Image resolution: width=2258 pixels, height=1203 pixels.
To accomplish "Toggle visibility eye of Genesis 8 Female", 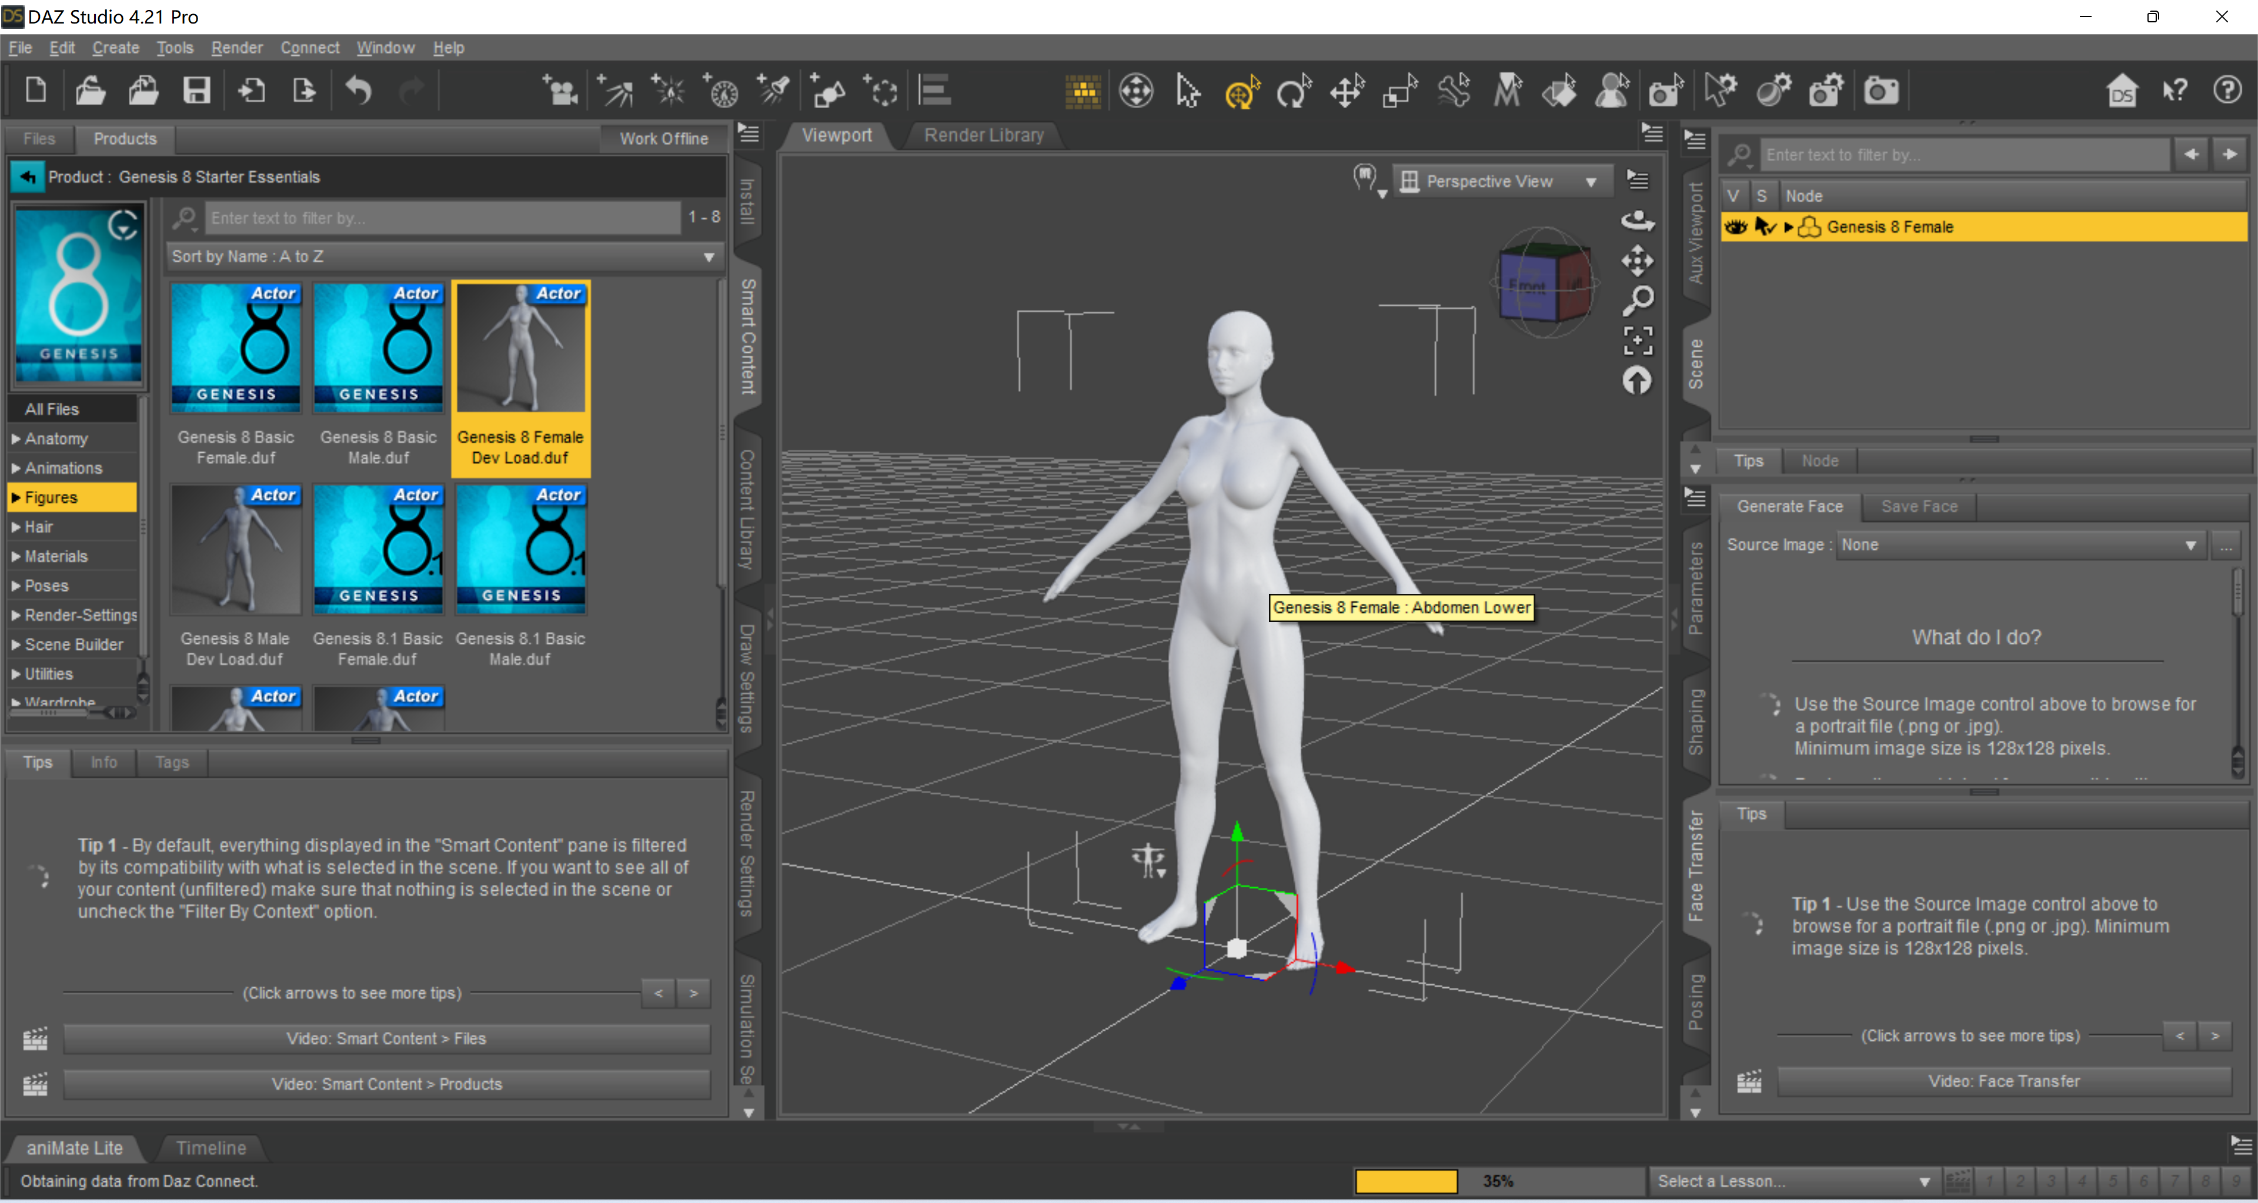I will (x=1736, y=227).
